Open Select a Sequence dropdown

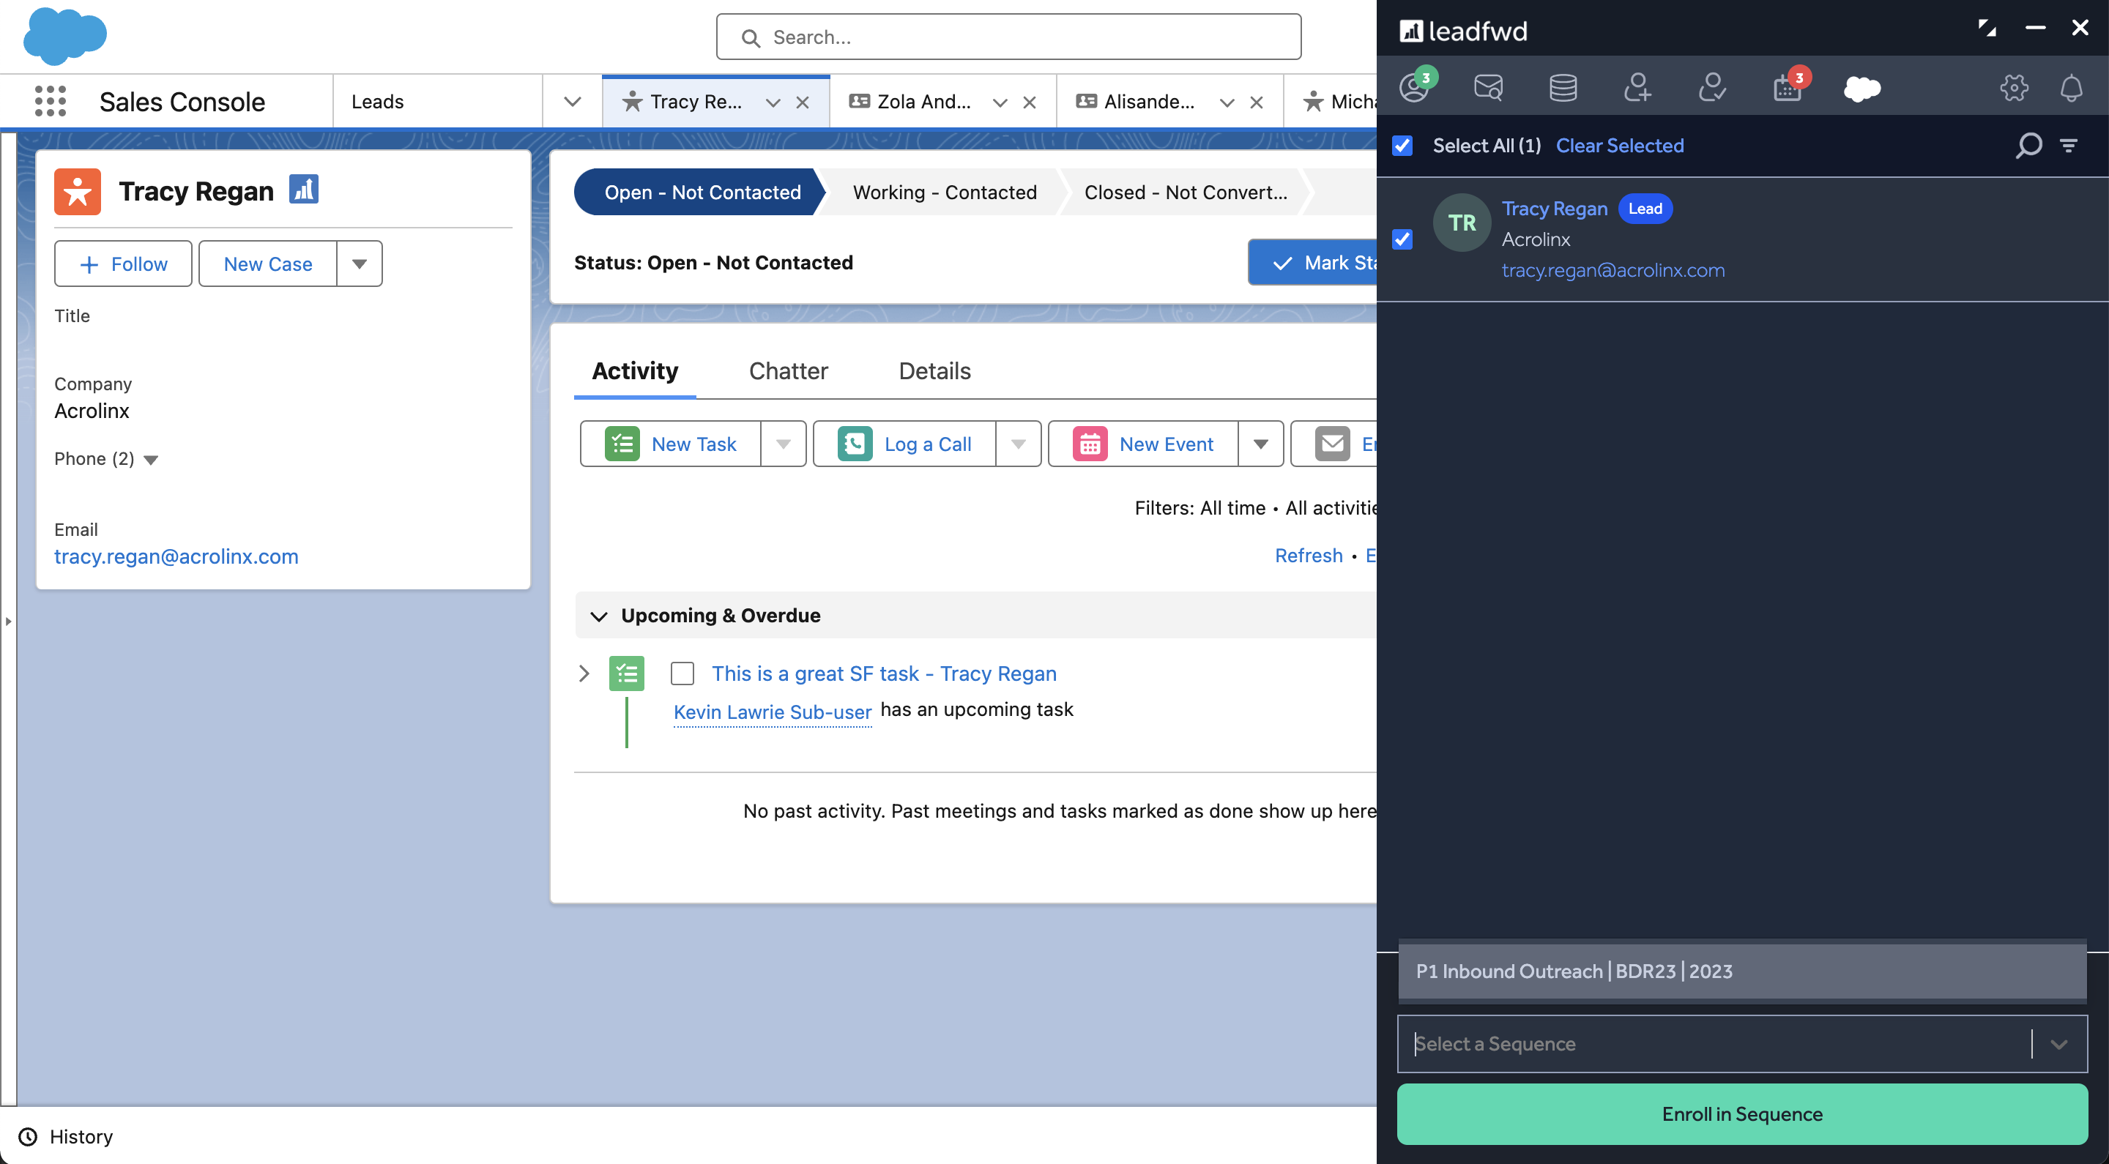tap(1742, 1044)
